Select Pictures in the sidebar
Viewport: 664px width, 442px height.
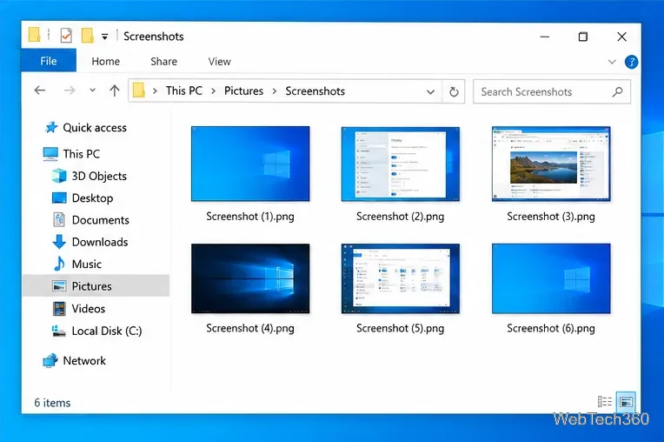pos(96,286)
